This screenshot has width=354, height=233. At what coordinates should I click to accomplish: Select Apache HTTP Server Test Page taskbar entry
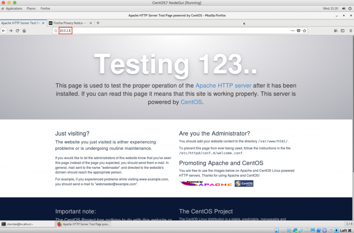(x=84, y=224)
